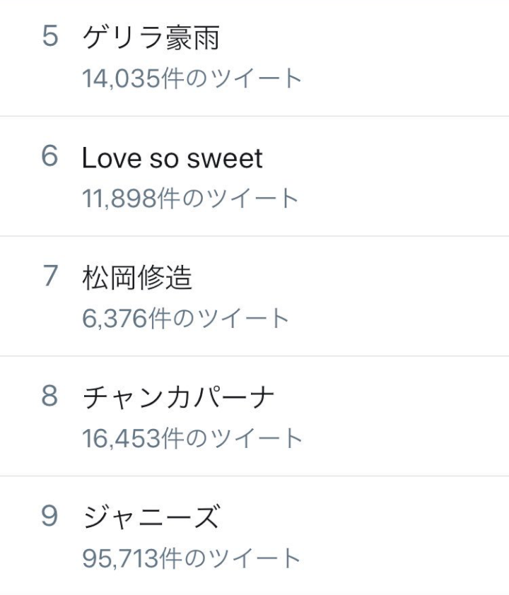This screenshot has height=595, width=509.
Task: Click the 11,898件のツイート count
Action: pyautogui.click(x=190, y=199)
